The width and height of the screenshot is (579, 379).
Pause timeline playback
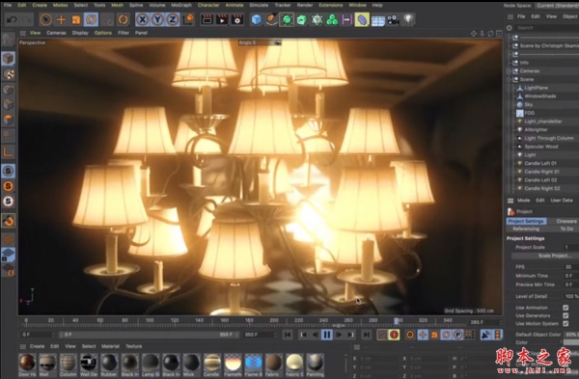[327, 335]
